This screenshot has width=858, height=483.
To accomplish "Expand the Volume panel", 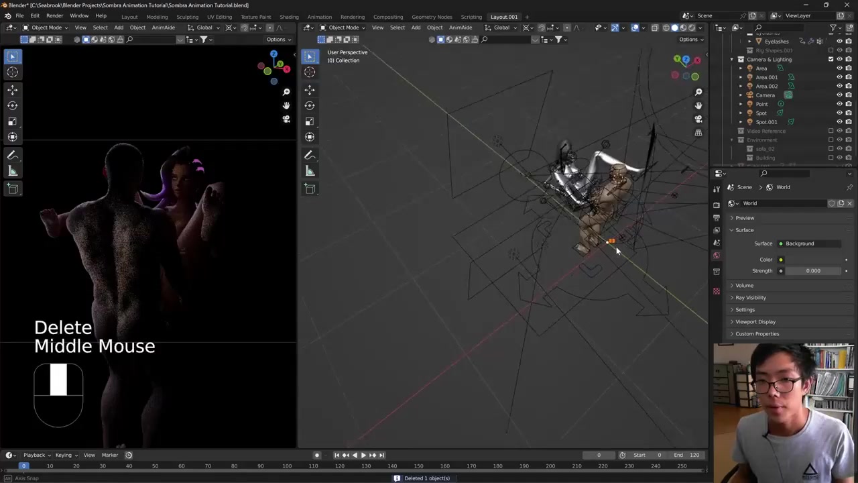I will pos(744,286).
